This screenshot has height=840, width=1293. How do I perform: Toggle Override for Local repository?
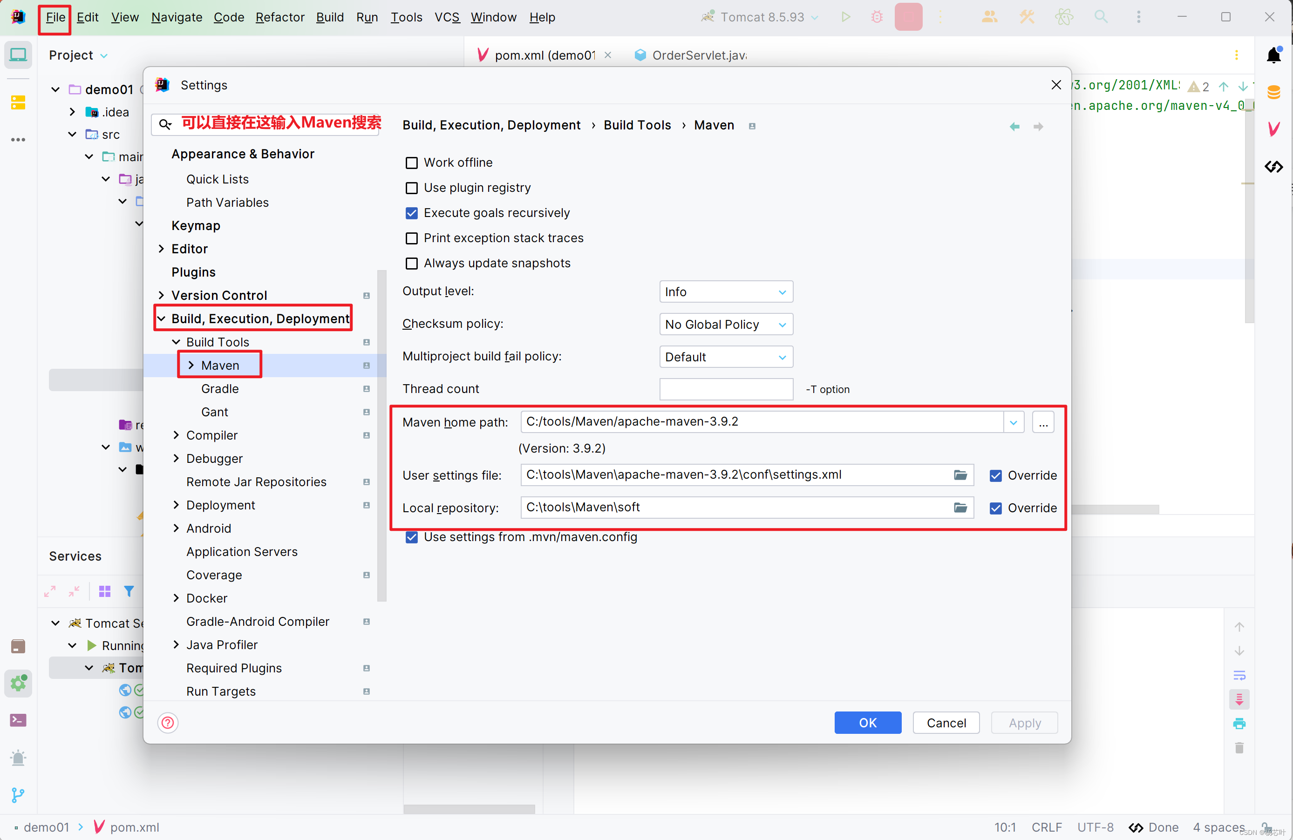(995, 508)
